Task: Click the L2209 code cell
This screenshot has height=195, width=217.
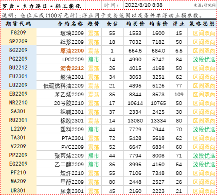Action: point(19,129)
